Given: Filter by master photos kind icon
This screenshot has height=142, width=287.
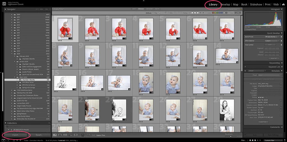Looking at the screenshot, I should pyautogui.click(x=235, y=13).
